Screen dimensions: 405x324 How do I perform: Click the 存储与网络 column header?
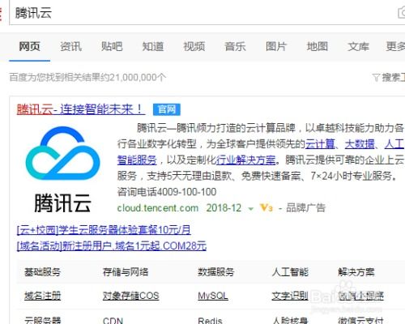[126, 271]
